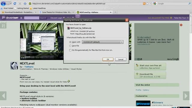
Task: Confirm the download dialog with OK
Action: point(108,59)
